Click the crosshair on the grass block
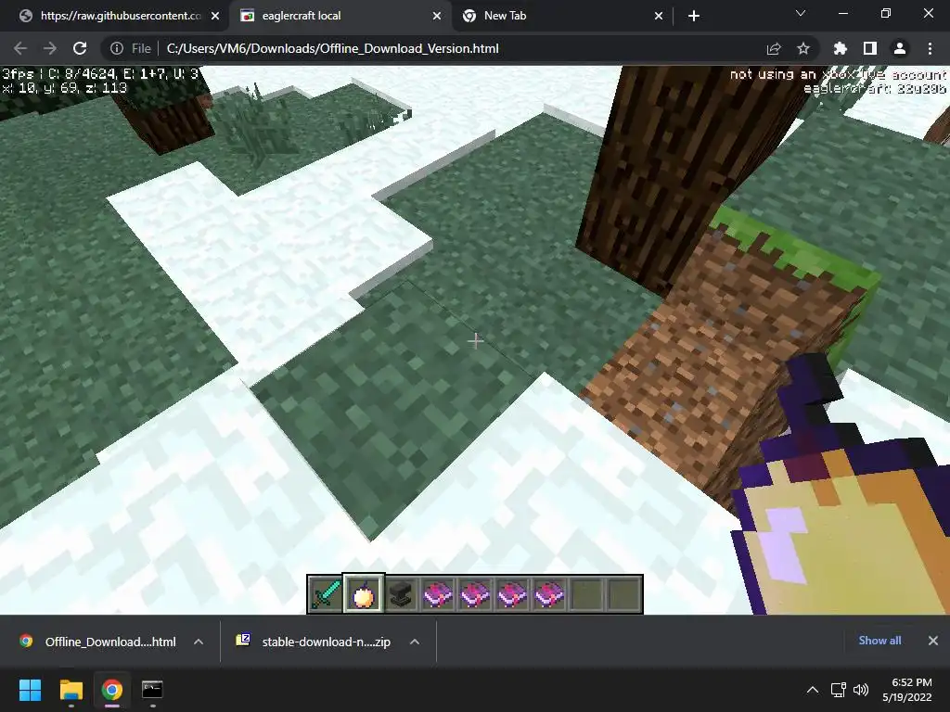This screenshot has height=712, width=950. [x=476, y=341]
